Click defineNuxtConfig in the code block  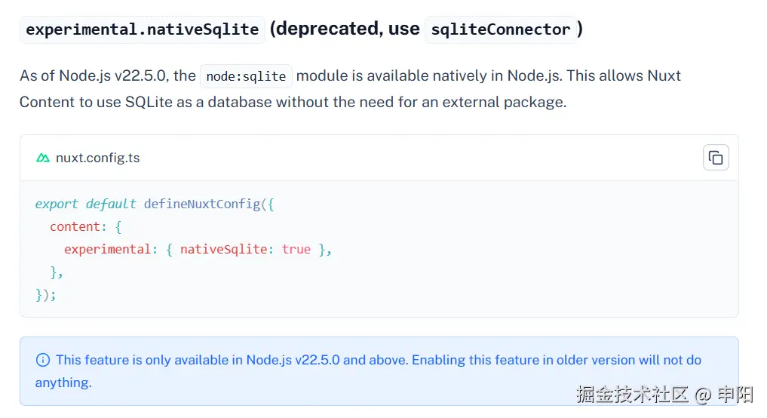(x=202, y=204)
